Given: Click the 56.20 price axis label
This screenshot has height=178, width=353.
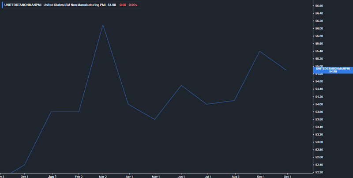Looking at the screenshot, I should pos(319,21).
